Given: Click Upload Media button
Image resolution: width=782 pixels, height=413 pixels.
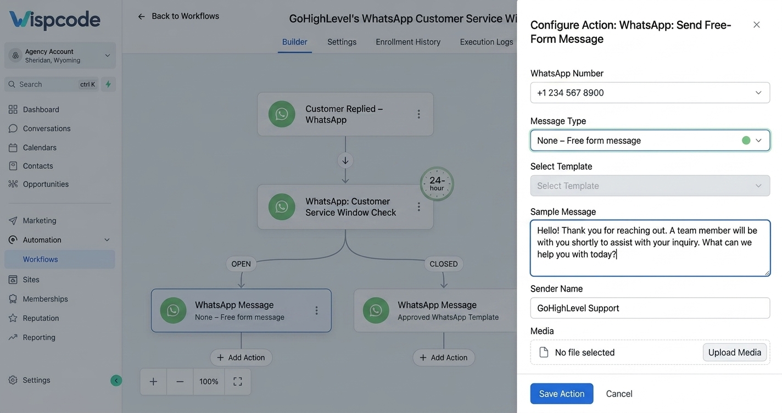Looking at the screenshot, I should (x=735, y=353).
